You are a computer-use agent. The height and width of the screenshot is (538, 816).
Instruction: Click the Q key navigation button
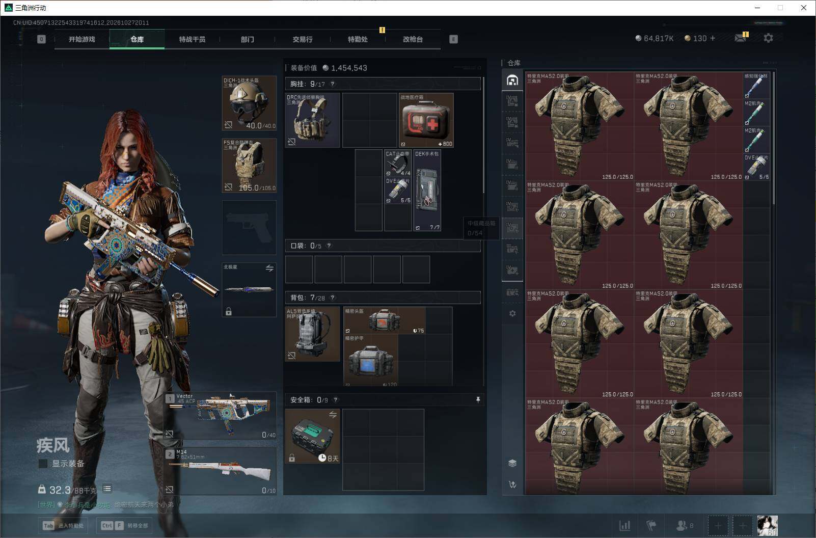[41, 39]
